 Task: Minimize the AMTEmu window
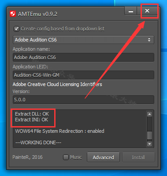coord(131,11)
